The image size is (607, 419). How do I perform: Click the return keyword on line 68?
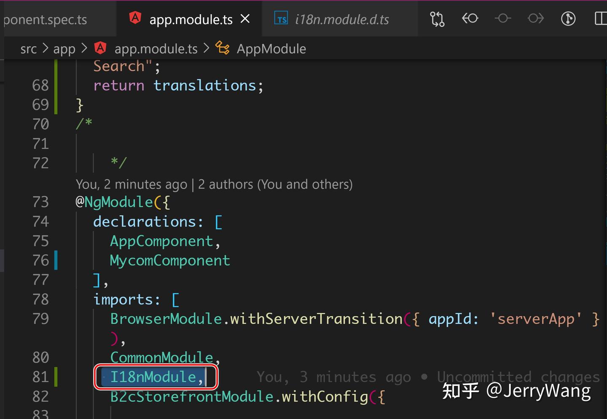pos(118,86)
